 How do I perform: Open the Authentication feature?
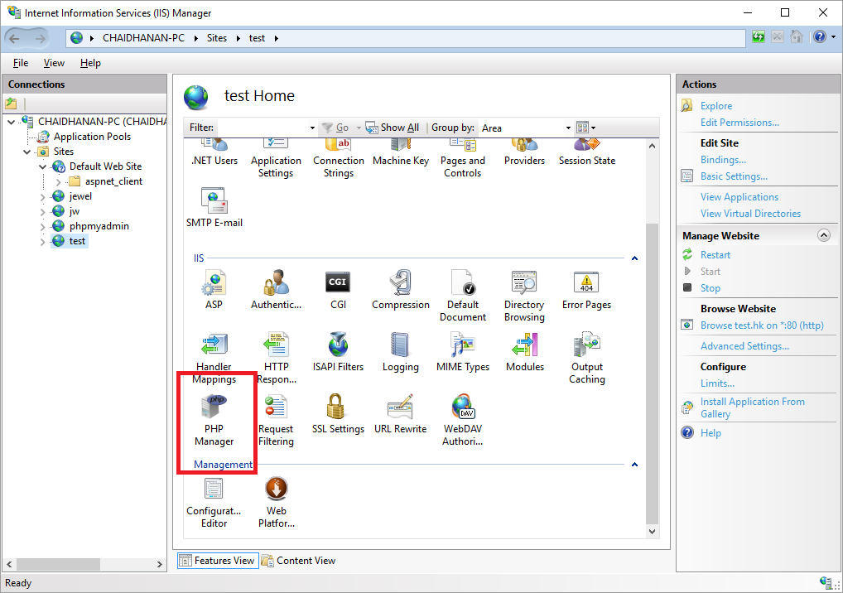coord(276,291)
